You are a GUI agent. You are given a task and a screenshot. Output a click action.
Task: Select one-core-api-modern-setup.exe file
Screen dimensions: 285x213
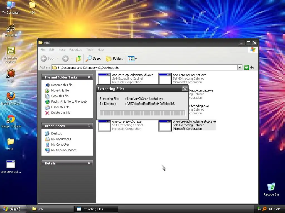(x=187, y=125)
